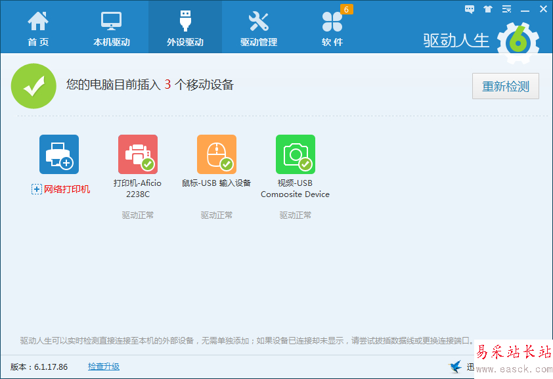Click the orange notification badge on 软件
This screenshot has height=379, width=553.
[346, 9]
